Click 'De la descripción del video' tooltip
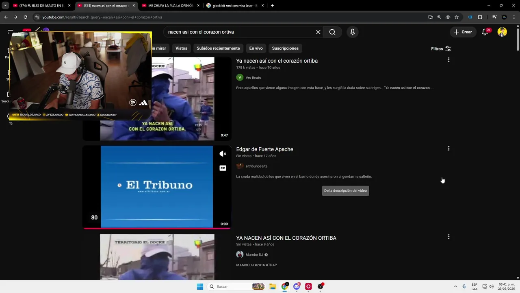 (345, 190)
